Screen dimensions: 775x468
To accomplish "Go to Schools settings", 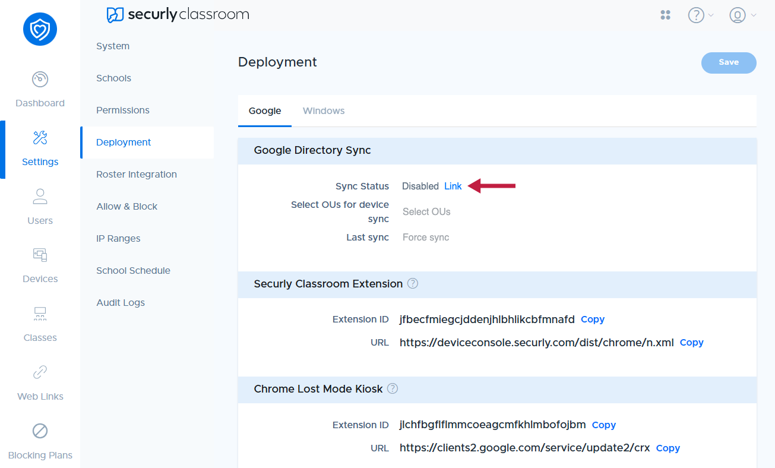I will point(113,78).
